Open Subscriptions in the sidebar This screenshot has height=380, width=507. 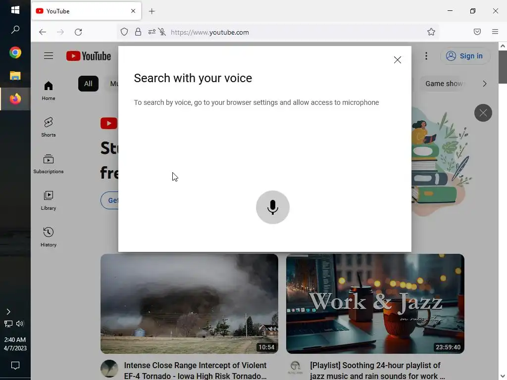(49, 164)
